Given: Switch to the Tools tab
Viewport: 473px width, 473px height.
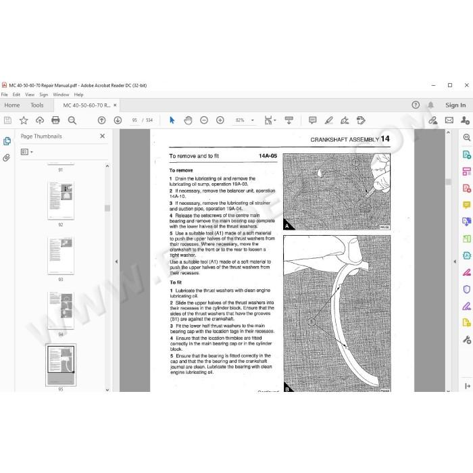Looking at the screenshot, I should [37, 105].
